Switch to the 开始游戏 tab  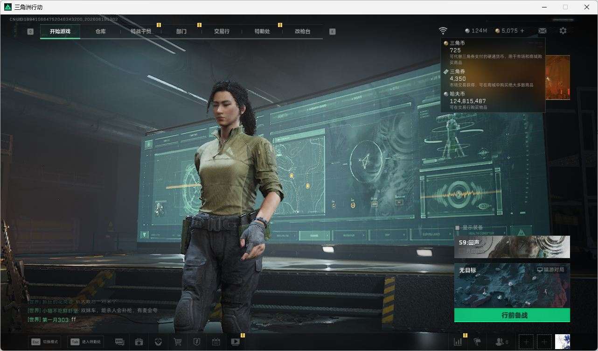[x=60, y=31]
